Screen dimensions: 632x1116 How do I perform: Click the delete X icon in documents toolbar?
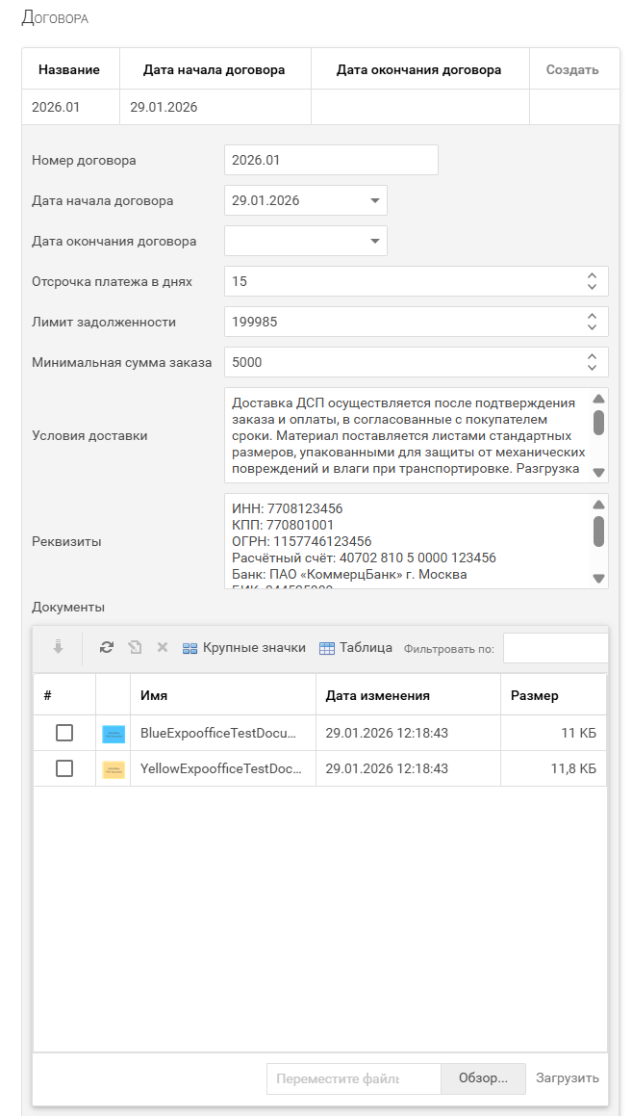[x=163, y=648]
